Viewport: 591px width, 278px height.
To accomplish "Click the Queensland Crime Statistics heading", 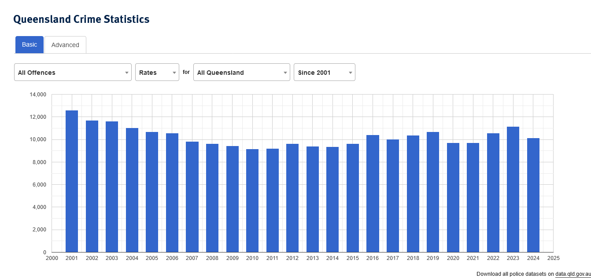I will point(81,19).
